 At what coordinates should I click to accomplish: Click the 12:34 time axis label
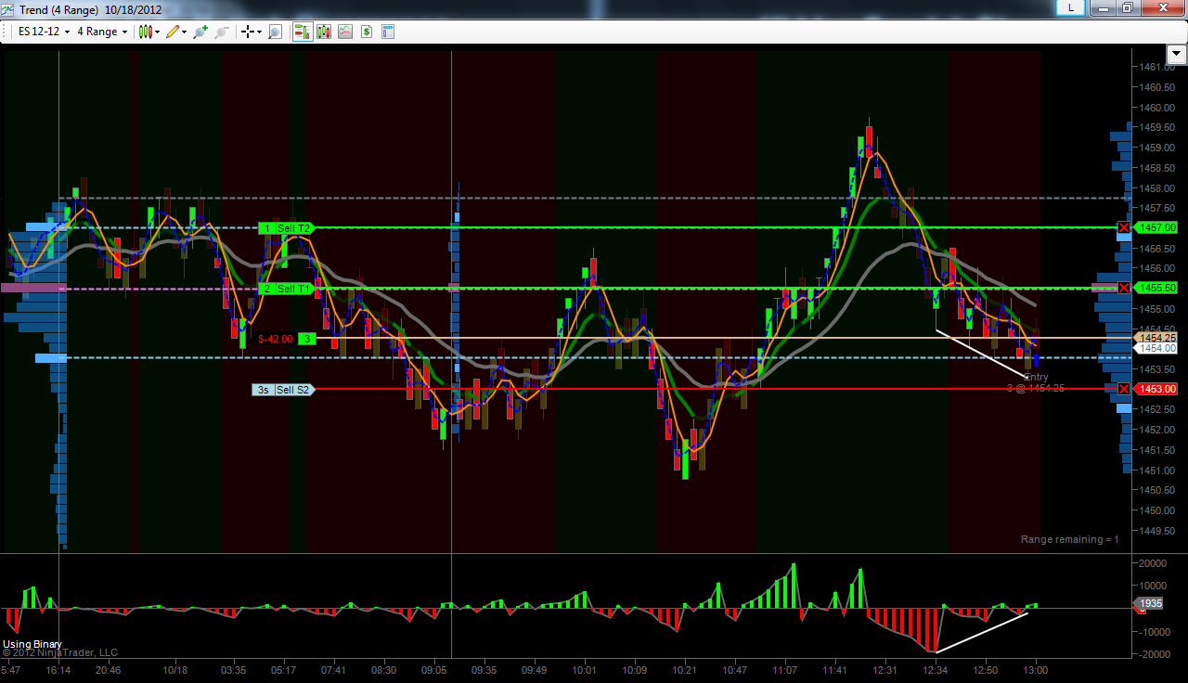(x=935, y=670)
